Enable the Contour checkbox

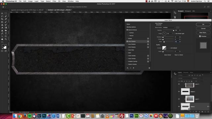(x=129, y=33)
